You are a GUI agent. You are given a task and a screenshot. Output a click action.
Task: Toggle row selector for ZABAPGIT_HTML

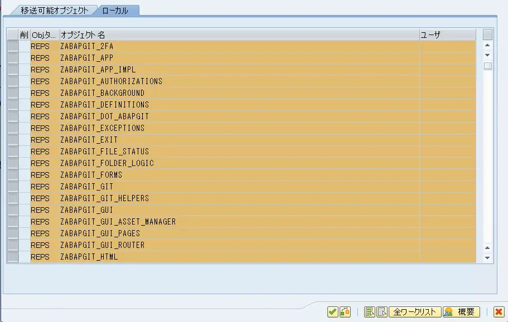(x=13, y=257)
